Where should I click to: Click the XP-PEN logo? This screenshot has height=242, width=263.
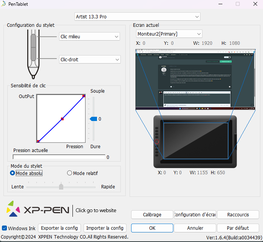coord(38,210)
